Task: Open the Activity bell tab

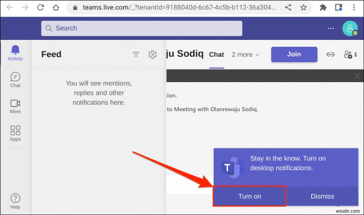Action: 15,53
